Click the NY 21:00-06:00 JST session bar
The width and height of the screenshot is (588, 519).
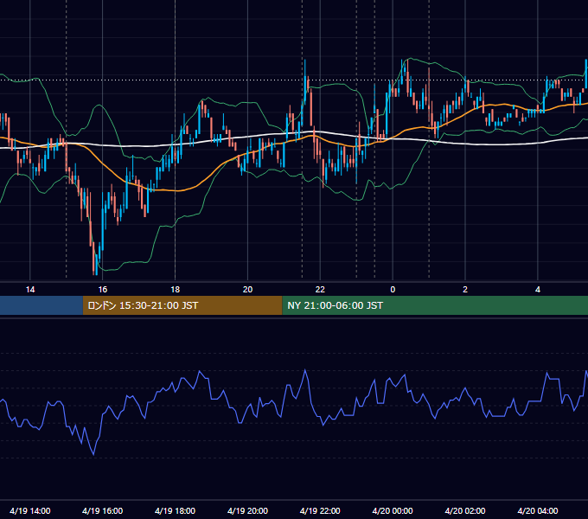(435, 305)
